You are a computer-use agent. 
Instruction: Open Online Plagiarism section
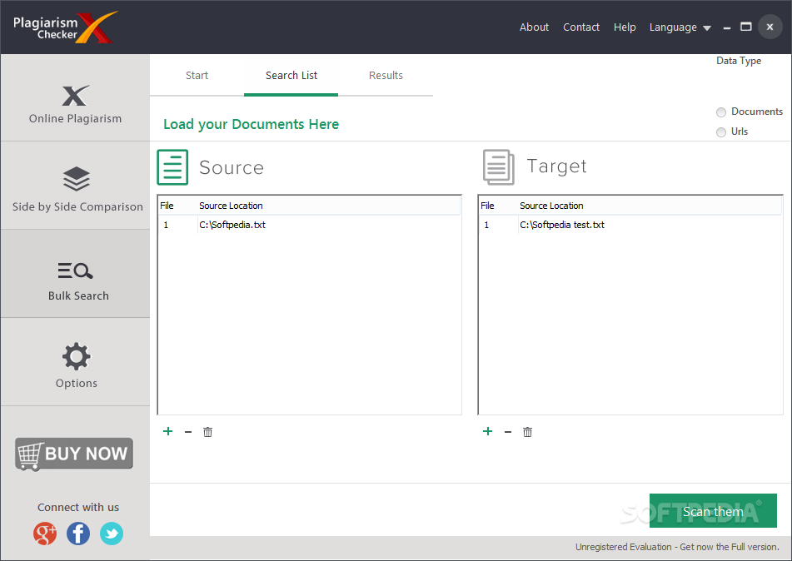click(x=75, y=98)
